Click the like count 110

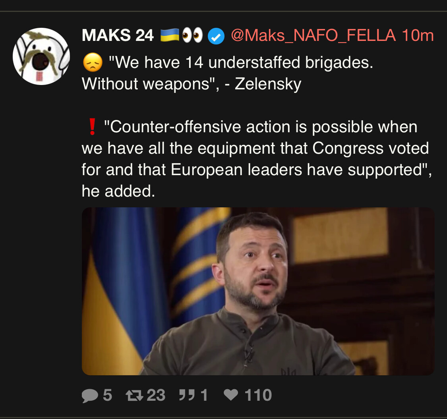coord(258,395)
